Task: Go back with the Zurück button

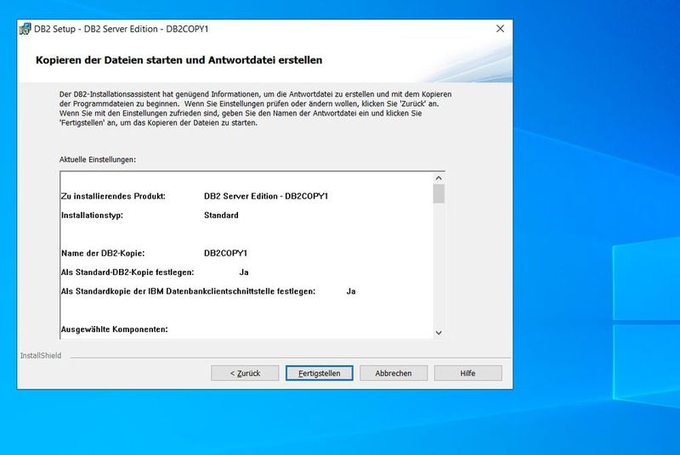Action: (245, 374)
